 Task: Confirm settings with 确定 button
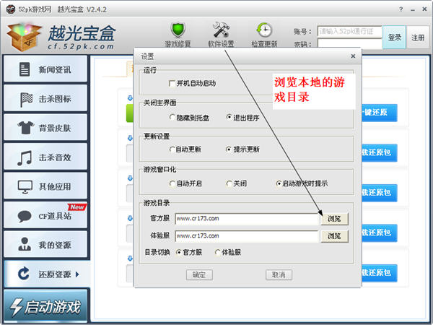click(199, 274)
